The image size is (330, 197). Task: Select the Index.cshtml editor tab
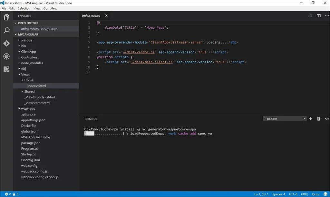(91, 15)
